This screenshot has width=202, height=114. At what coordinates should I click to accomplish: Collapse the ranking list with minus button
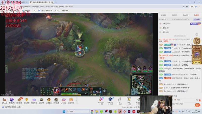point(197,34)
